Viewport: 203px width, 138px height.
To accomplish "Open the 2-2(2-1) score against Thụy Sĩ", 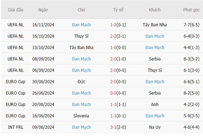I will [x=118, y=36].
